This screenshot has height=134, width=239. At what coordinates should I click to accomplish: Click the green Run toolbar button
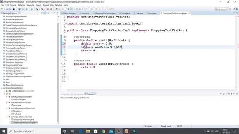(x=32, y=9)
